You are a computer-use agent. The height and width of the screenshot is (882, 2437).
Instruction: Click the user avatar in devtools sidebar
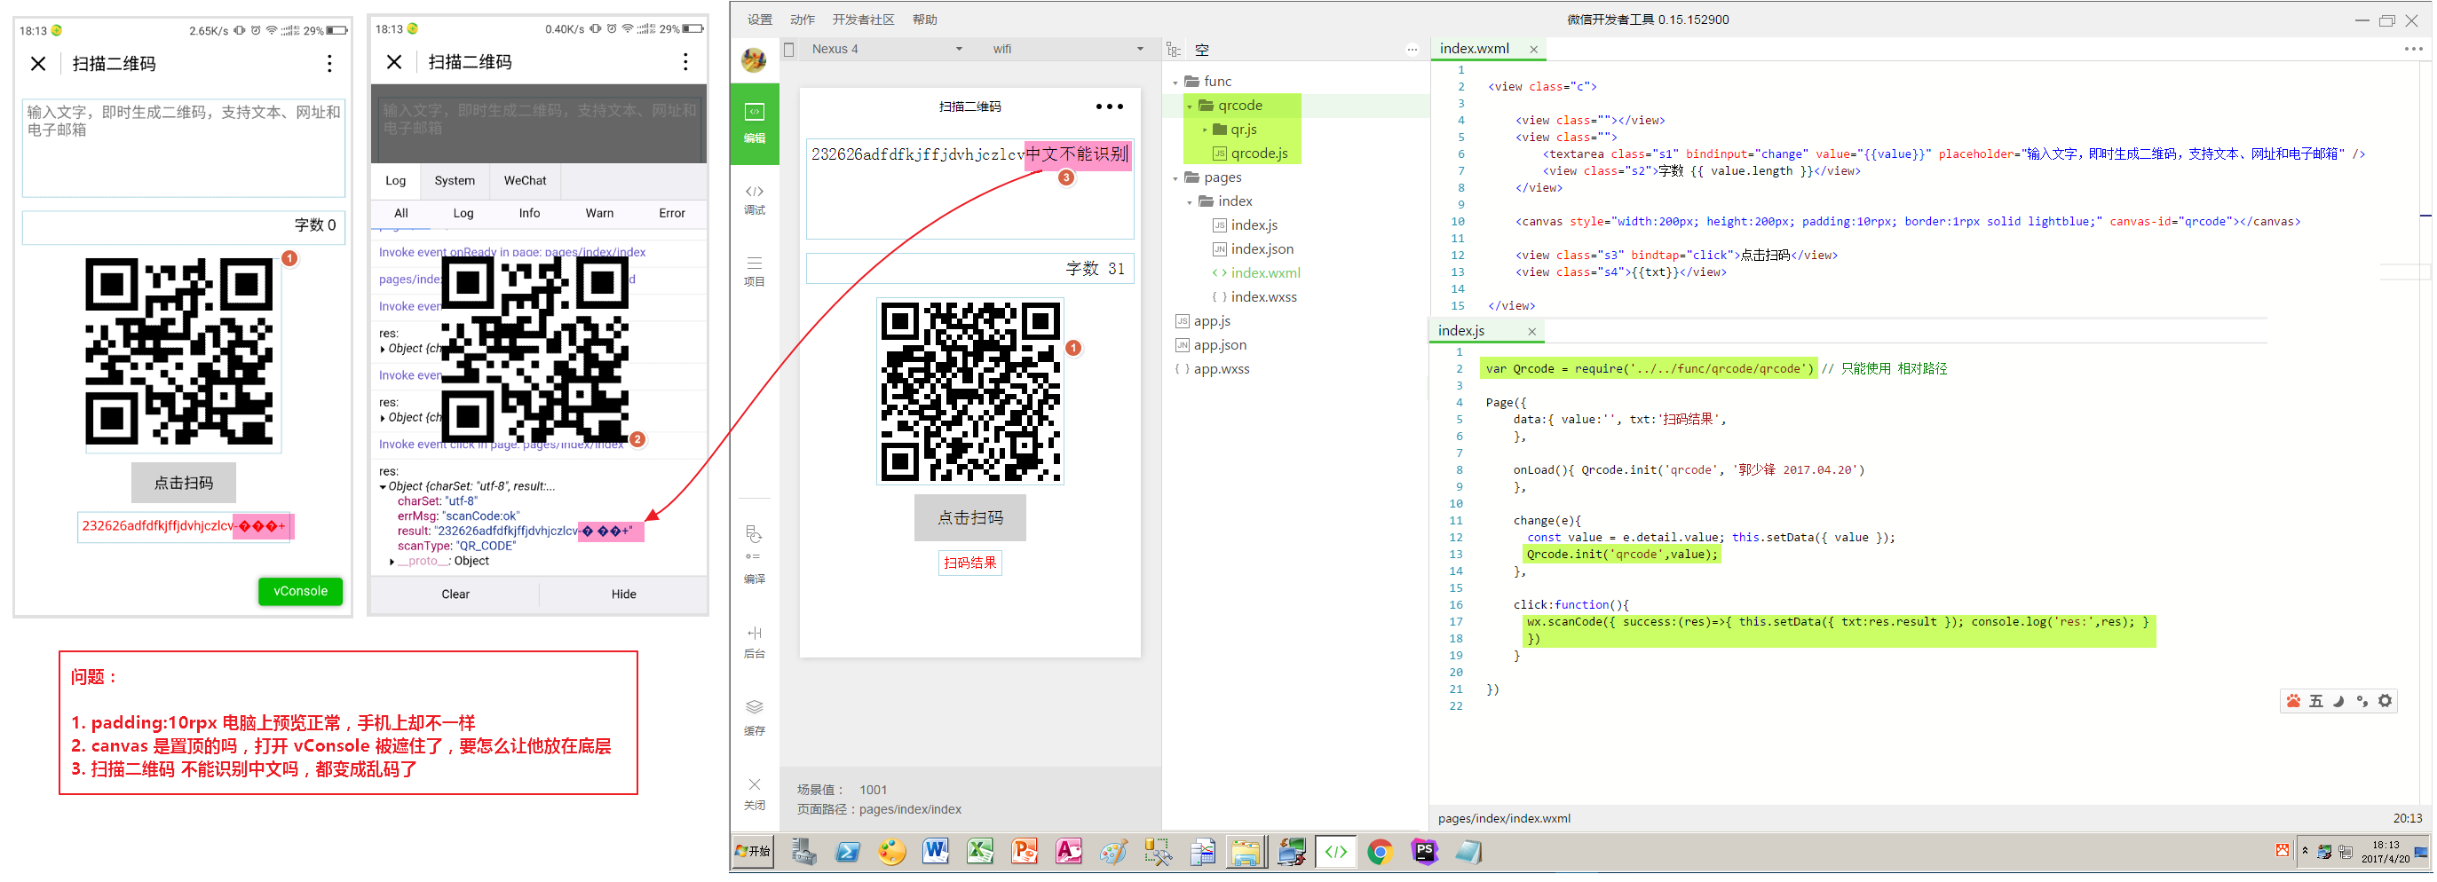pos(754,60)
